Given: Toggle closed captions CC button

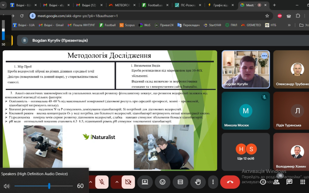Looking at the screenshot, I should point(180,181).
